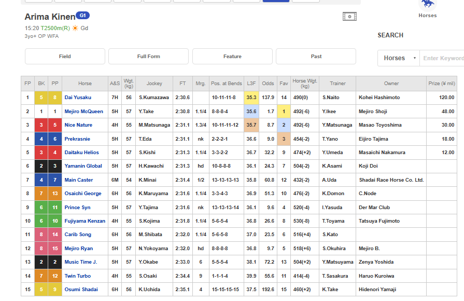This screenshot has width=464, height=301.
Task: Click the blue L3F cell 35.6
Action: 251,112
